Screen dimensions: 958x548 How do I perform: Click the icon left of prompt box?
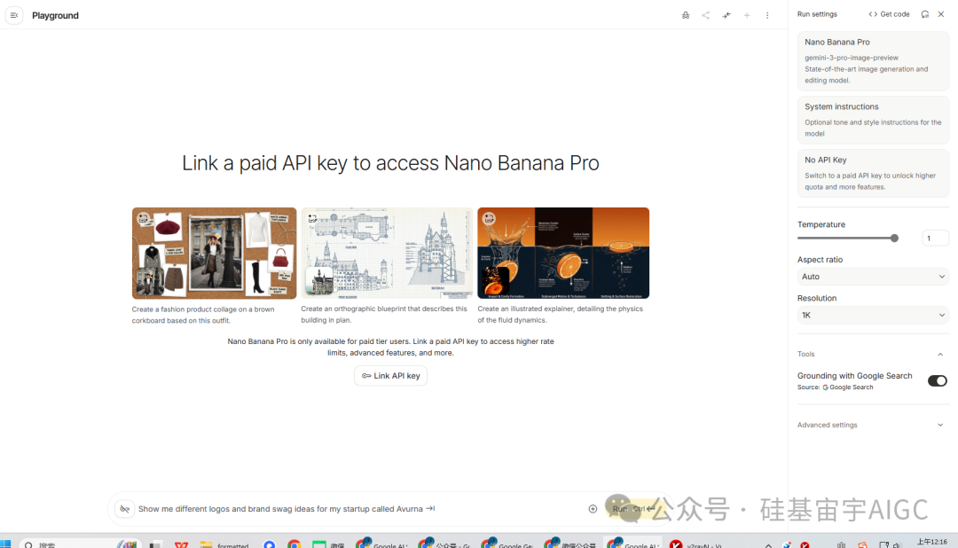(125, 509)
